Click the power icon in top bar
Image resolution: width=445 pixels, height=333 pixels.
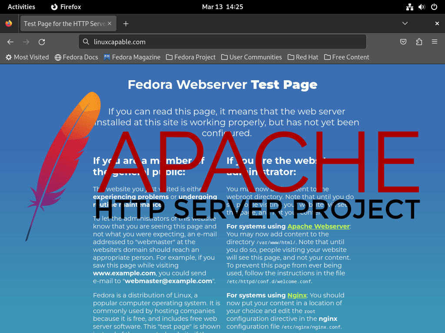[434, 7]
